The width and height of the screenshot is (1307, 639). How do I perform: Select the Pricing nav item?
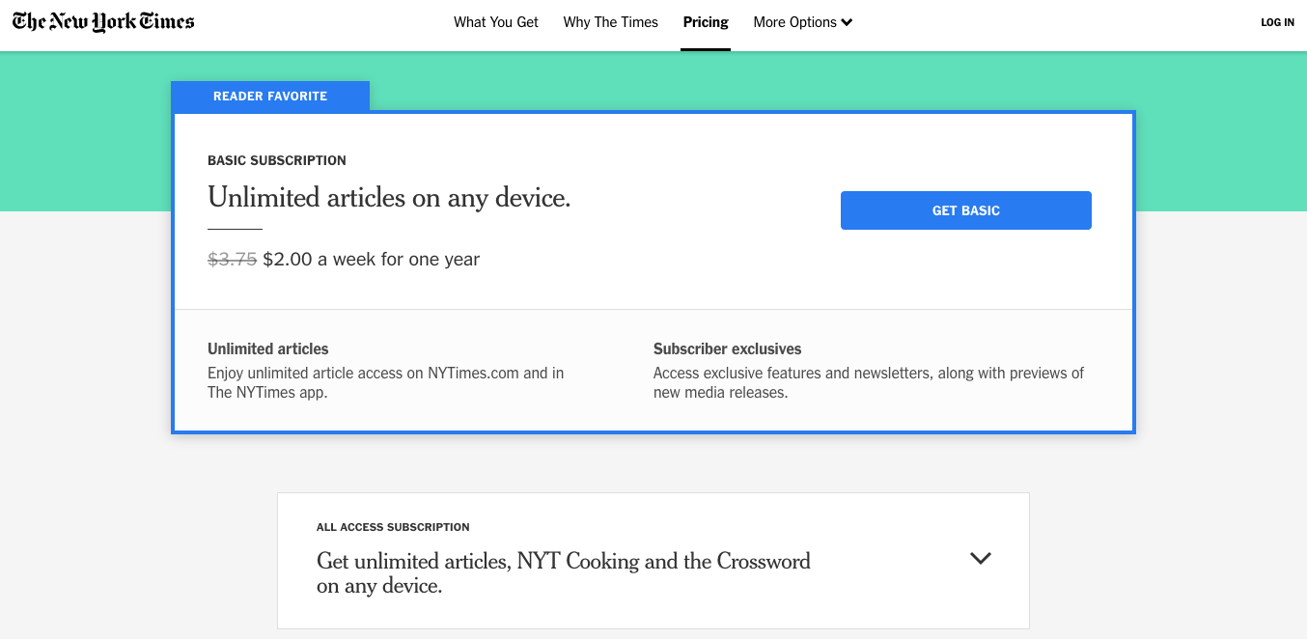click(x=706, y=22)
